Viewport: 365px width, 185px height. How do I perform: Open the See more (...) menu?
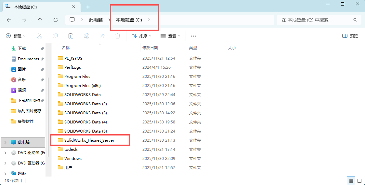[194, 36]
